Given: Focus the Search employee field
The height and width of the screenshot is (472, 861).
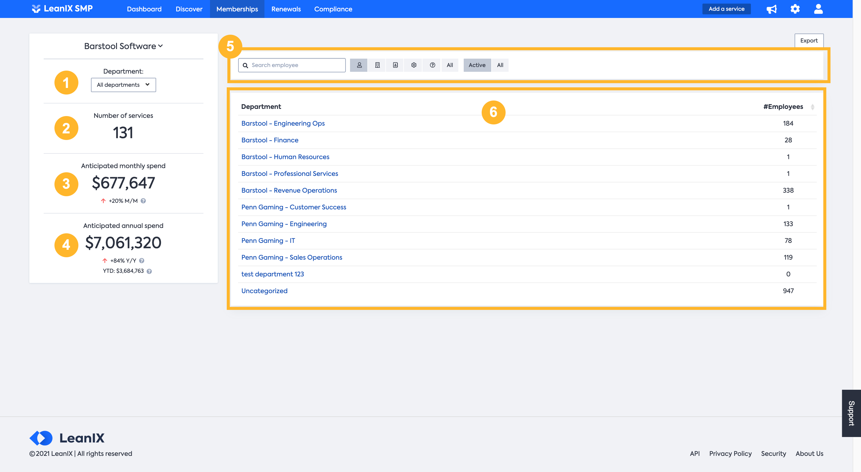Looking at the screenshot, I should [292, 65].
